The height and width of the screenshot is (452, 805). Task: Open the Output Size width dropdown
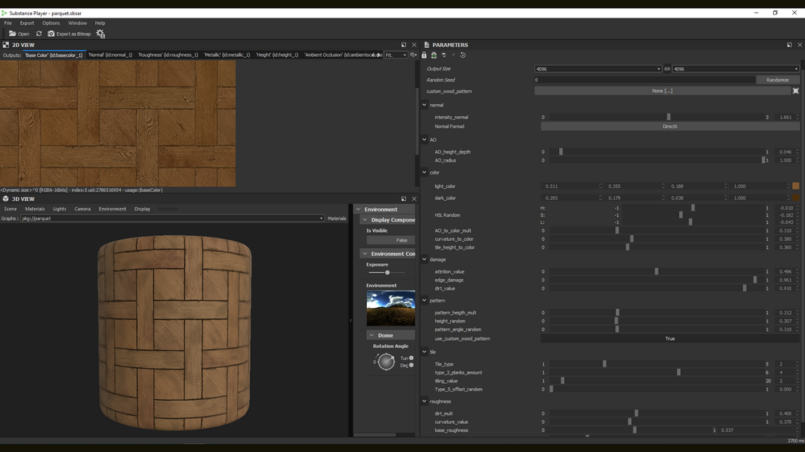[x=598, y=69]
